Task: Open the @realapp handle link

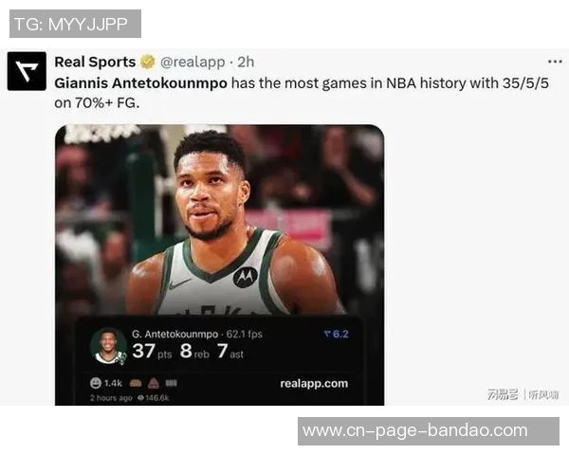Action: pyautogui.click(x=193, y=63)
